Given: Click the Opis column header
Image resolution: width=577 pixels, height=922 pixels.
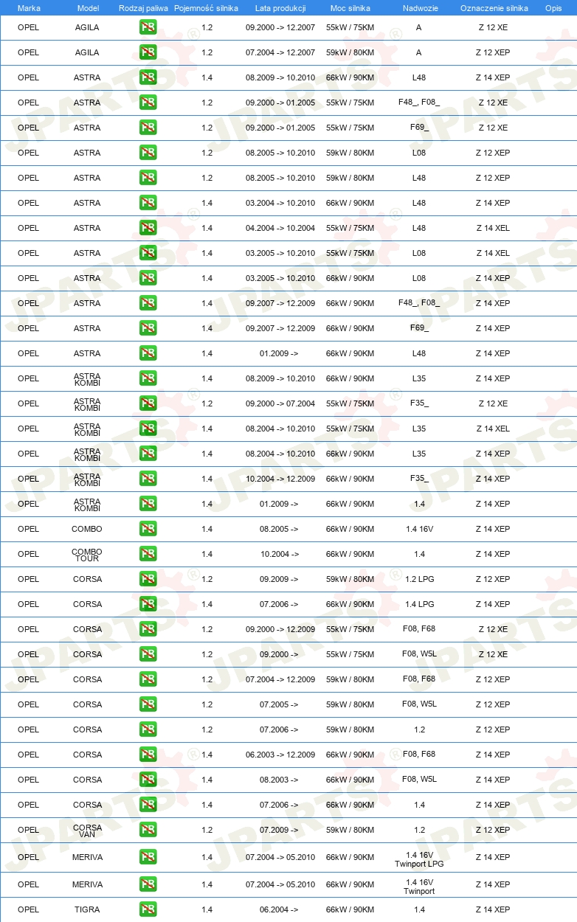Looking at the screenshot, I should click(x=553, y=8).
